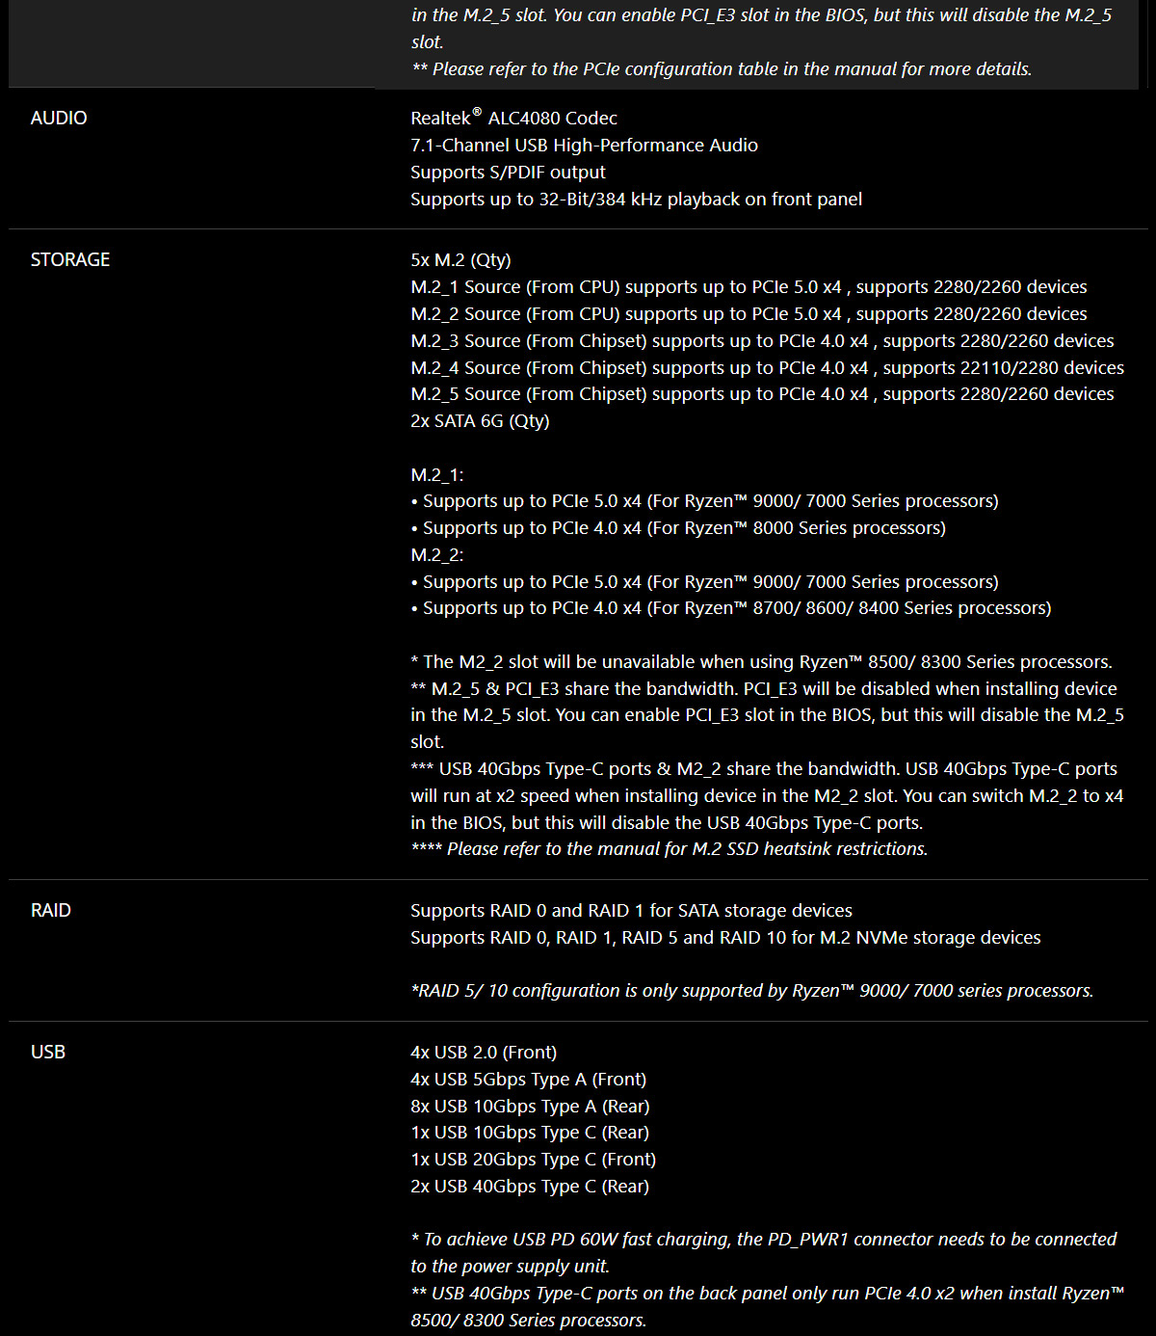This screenshot has height=1336, width=1156.
Task: Click the 2x SATA 6G (Qty) text
Action: [x=480, y=421]
